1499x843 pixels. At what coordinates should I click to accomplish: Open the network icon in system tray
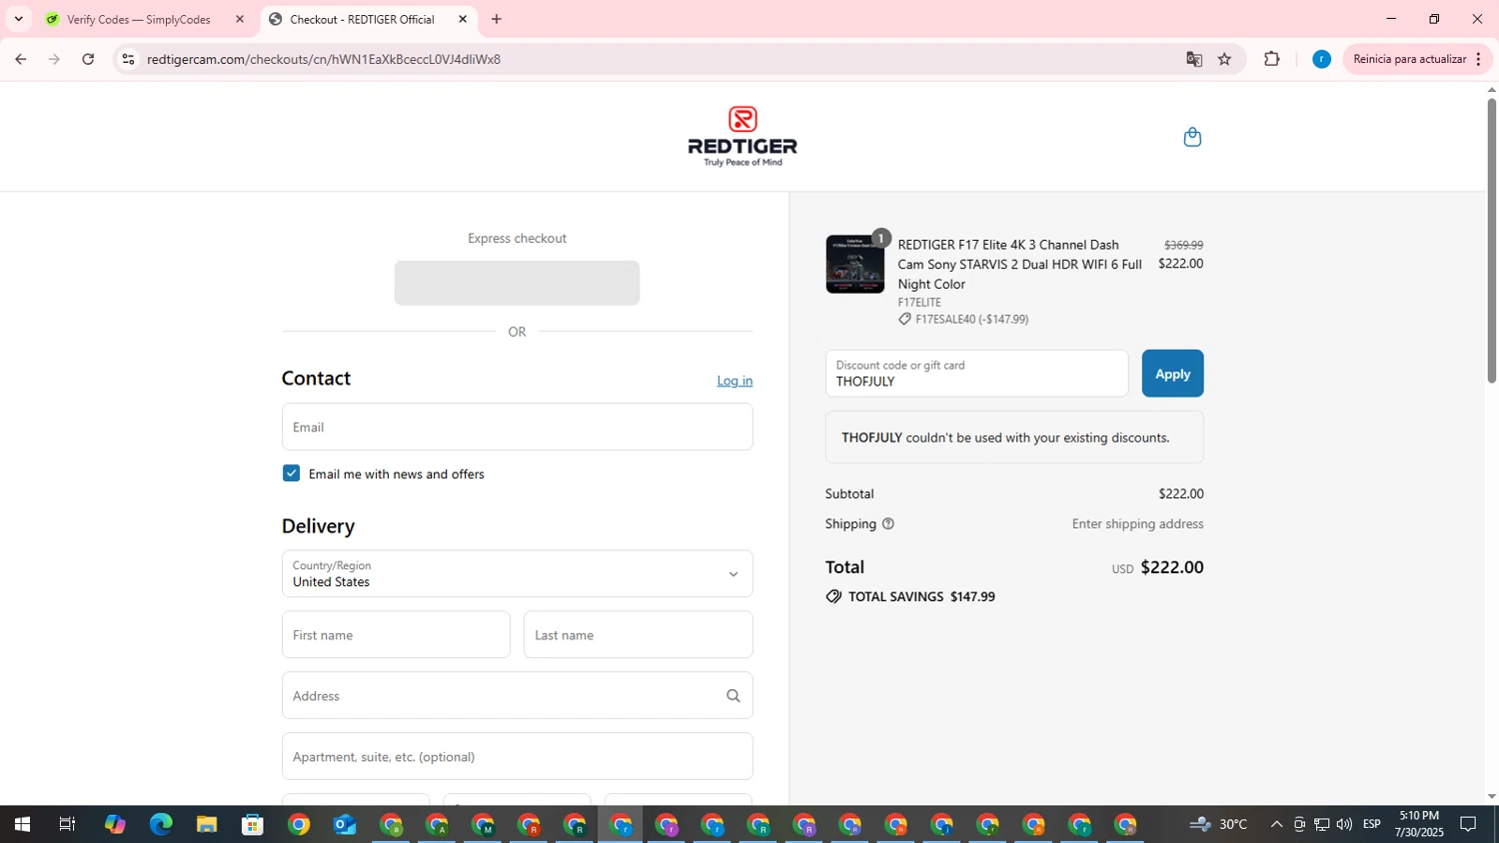pos(1321,824)
